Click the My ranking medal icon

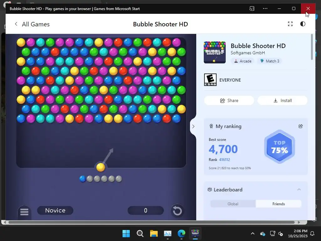[x=211, y=126]
